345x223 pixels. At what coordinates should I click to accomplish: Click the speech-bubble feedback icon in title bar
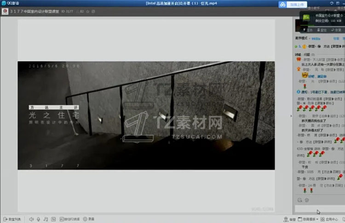point(332,3)
